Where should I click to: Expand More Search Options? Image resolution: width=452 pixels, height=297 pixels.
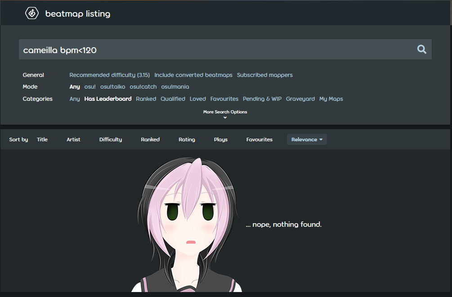225,112
